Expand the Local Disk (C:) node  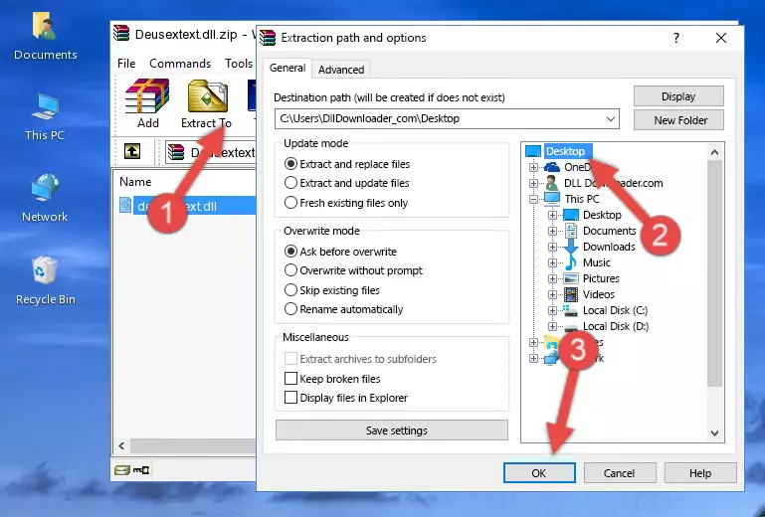(x=552, y=310)
